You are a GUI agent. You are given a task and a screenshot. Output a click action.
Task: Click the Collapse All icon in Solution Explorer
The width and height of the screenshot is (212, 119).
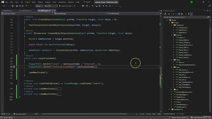[x=179, y=14]
